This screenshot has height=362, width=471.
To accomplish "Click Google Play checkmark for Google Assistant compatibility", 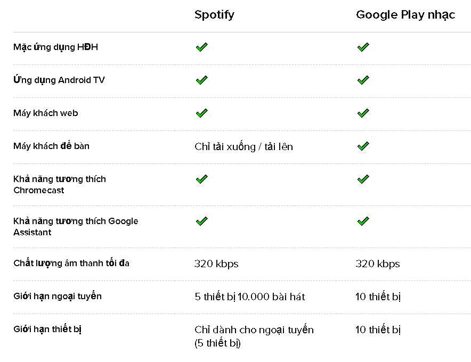I will [x=363, y=221].
